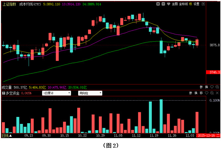Click the magnifier zoom icon in 多空资金 row
The image size is (221, 152).
point(212,93)
